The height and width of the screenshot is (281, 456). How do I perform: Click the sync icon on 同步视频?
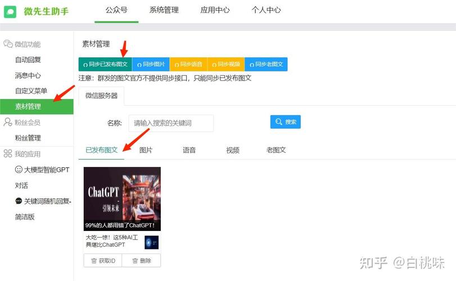point(214,65)
